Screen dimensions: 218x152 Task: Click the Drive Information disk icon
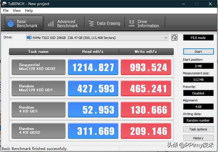[x=131, y=23]
